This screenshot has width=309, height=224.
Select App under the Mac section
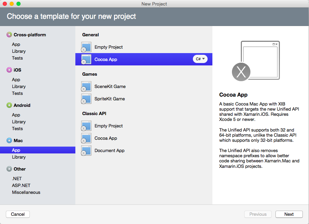click(x=16, y=150)
